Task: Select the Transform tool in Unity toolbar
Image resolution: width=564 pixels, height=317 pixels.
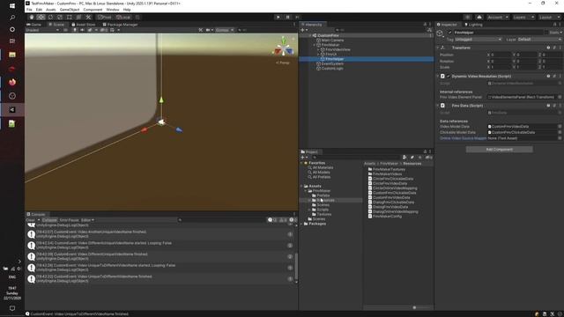Action: click(78, 18)
